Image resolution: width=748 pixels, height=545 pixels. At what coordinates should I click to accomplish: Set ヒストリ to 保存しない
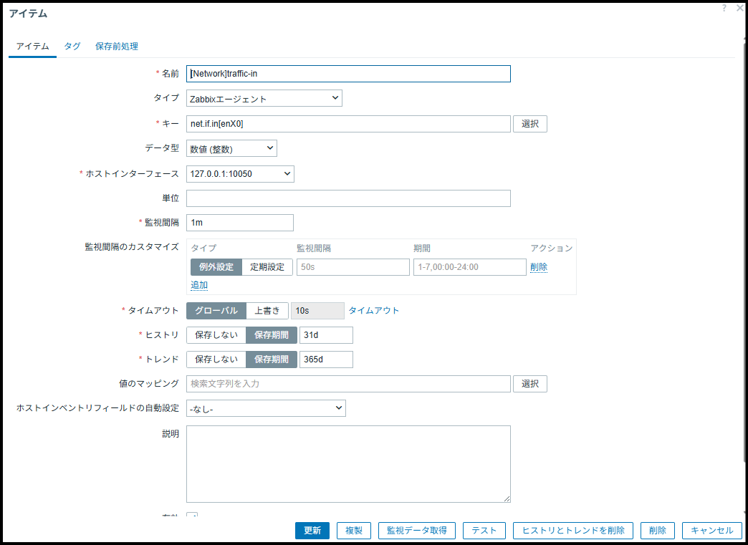pyautogui.click(x=216, y=335)
